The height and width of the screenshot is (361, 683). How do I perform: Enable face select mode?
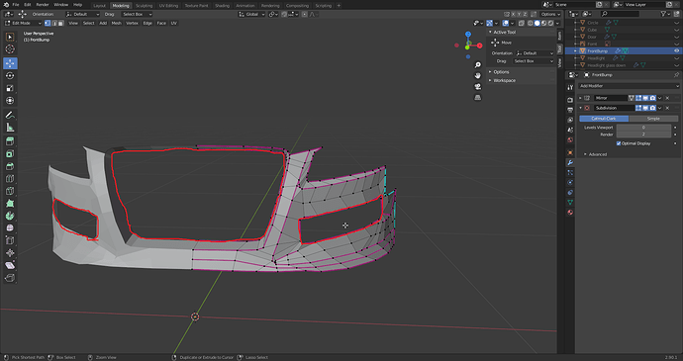click(x=60, y=23)
